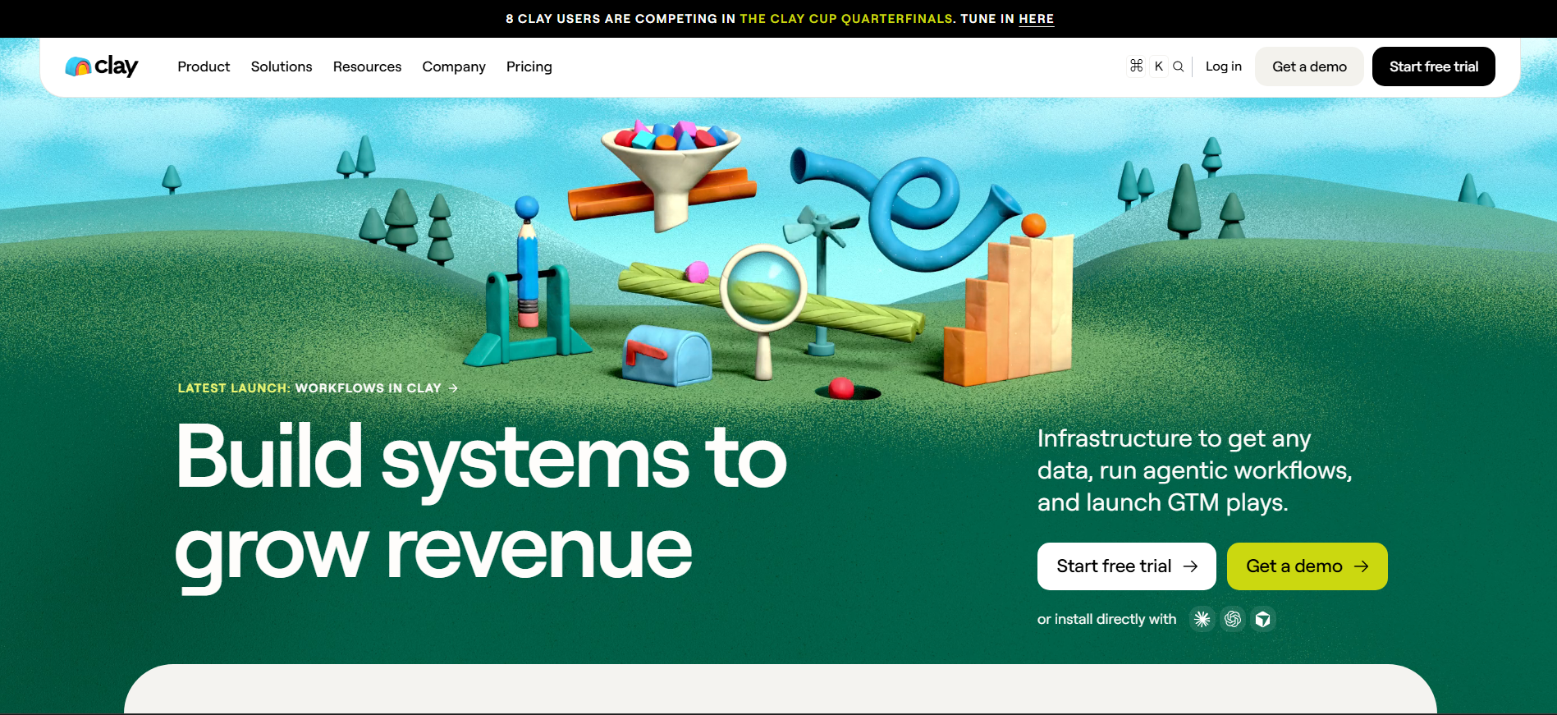
Task: Click the Log in link
Action: click(x=1224, y=66)
